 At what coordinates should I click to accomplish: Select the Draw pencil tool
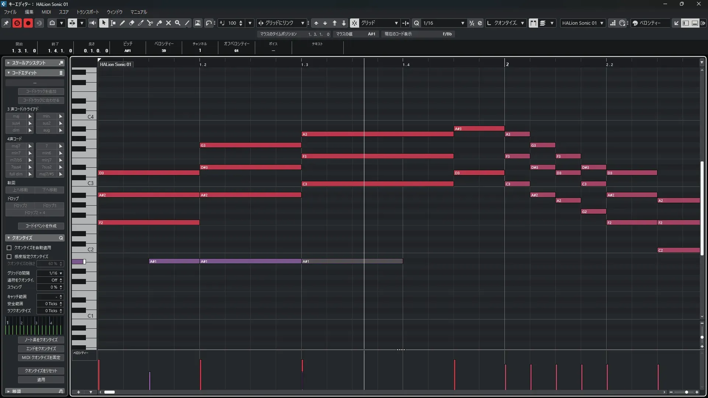pyautogui.click(x=122, y=23)
